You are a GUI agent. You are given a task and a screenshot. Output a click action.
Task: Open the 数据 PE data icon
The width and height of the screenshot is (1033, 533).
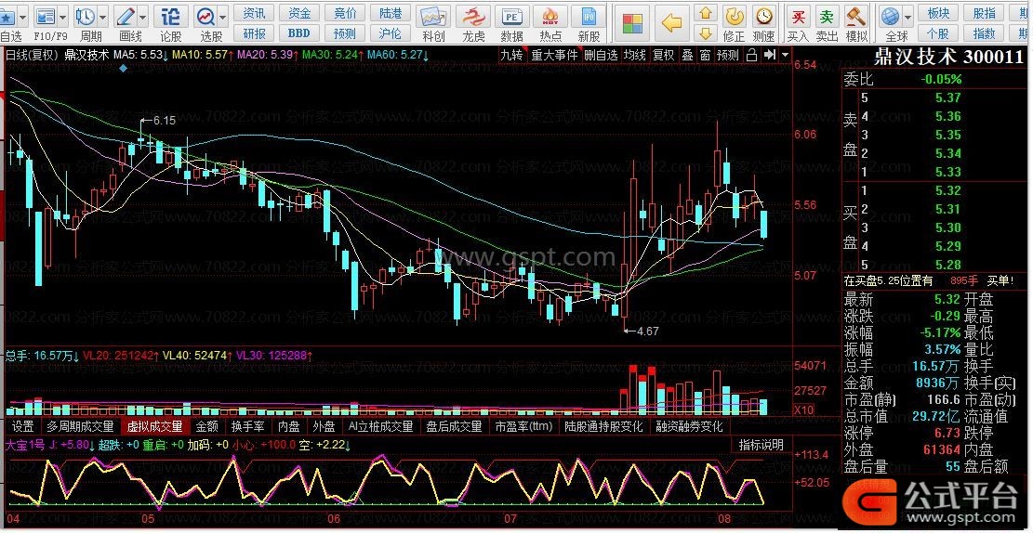click(x=512, y=17)
